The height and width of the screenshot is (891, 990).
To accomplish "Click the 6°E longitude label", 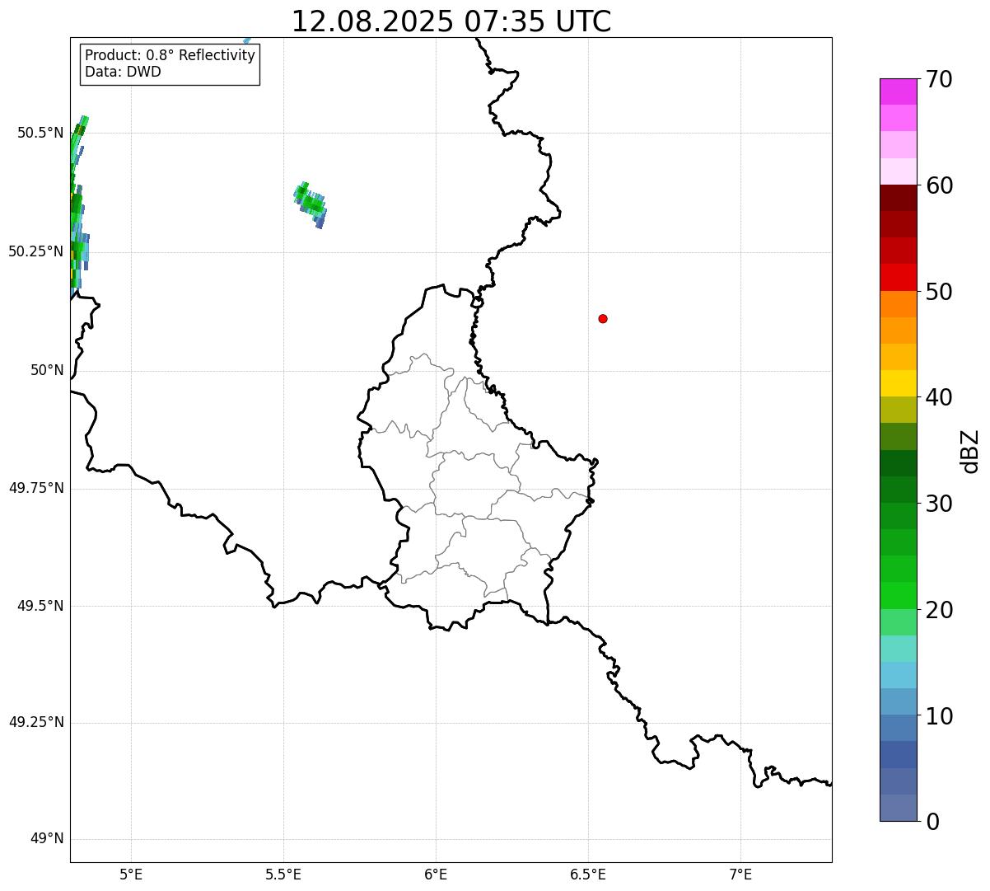I will click(x=436, y=874).
